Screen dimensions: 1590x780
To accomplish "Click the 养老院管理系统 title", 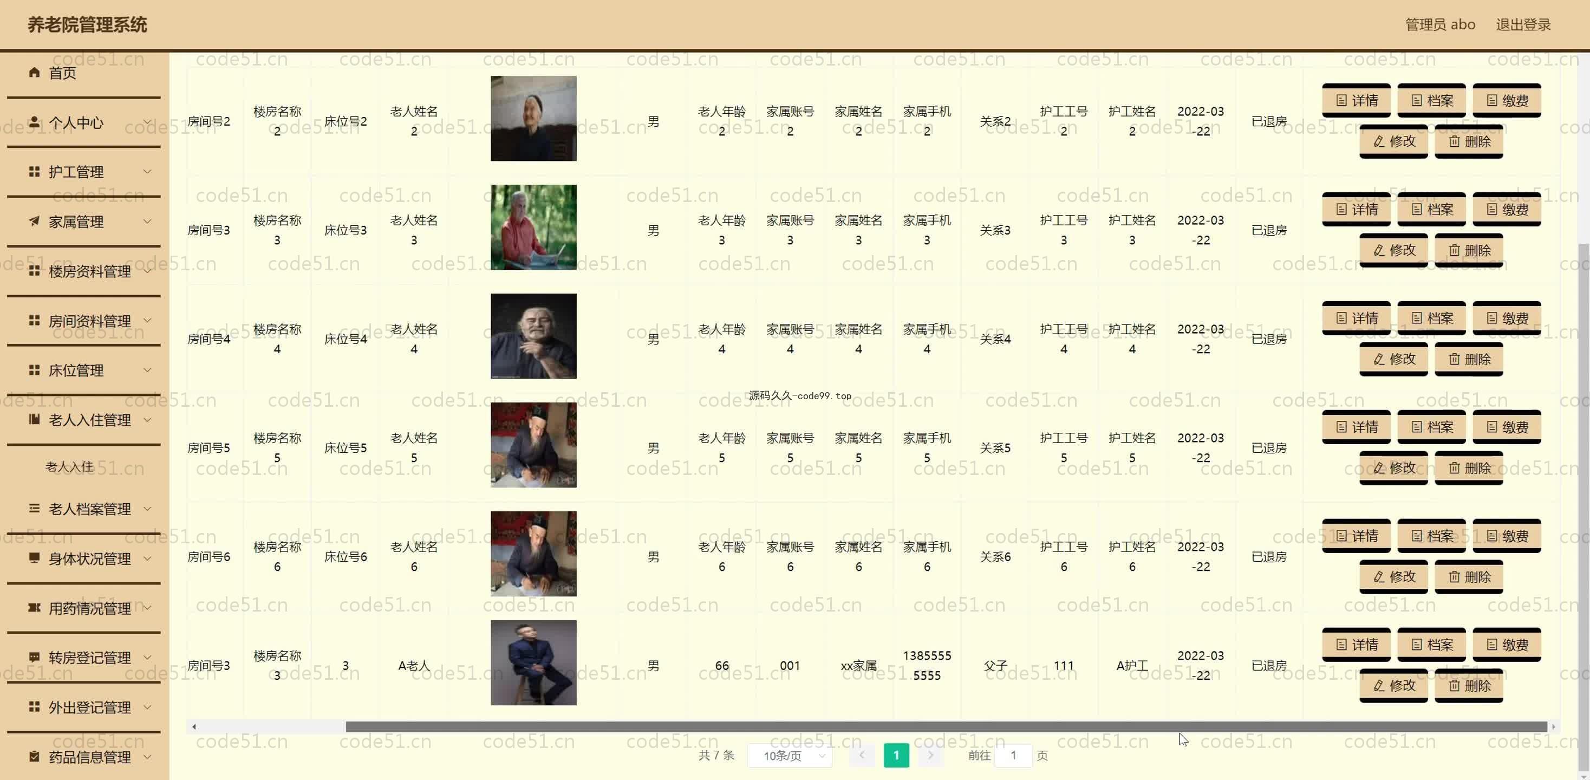I will coord(87,25).
